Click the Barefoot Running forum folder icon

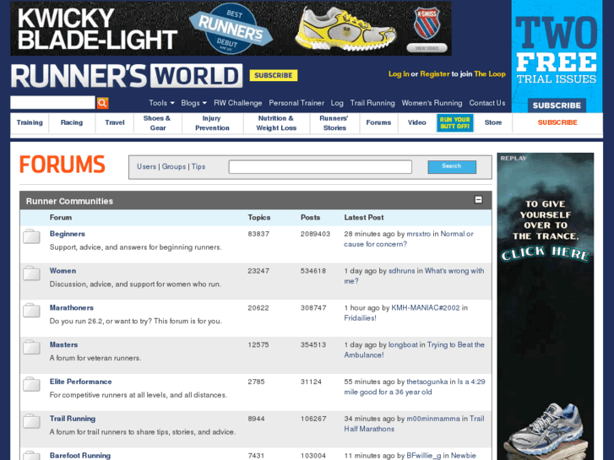[x=31, y=456]
